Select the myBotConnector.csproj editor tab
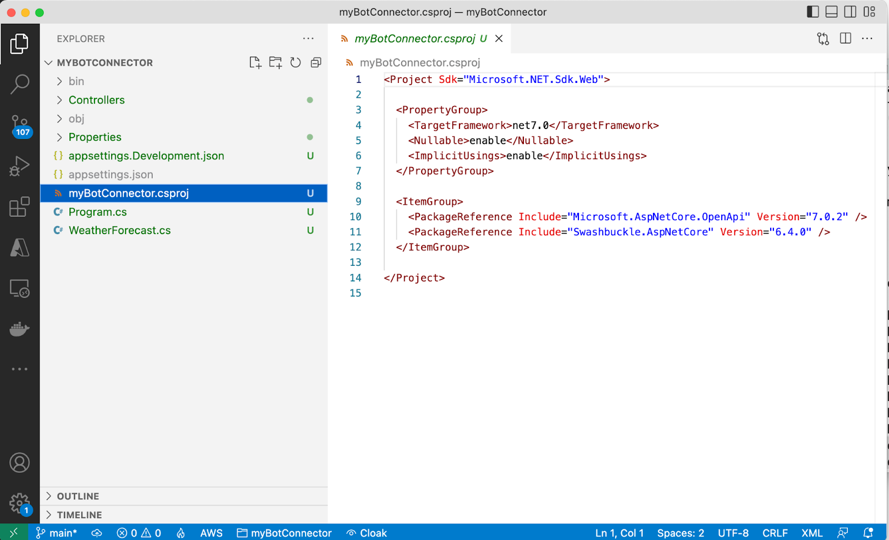 [x=420, y=38]
